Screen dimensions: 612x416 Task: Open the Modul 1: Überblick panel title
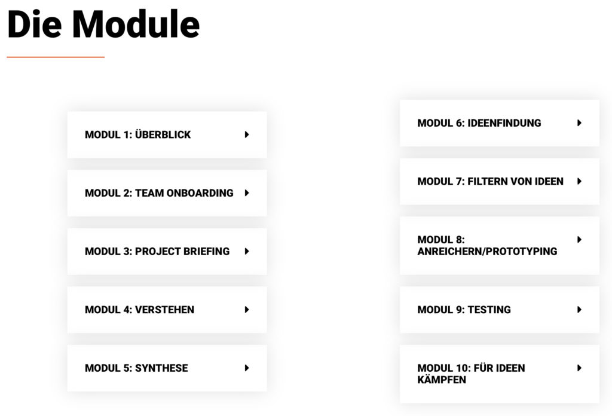[138, 134]
